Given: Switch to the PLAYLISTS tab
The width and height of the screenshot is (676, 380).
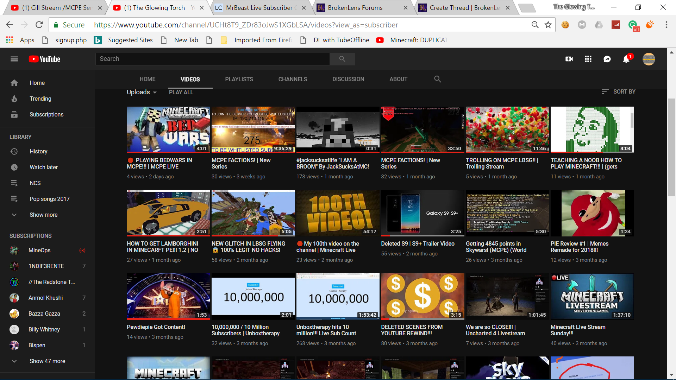Looking at the screenshot, I should click(x=239, y=79).
